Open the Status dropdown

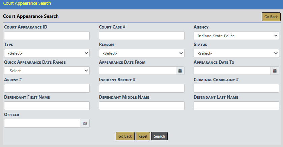pos(236,53)
